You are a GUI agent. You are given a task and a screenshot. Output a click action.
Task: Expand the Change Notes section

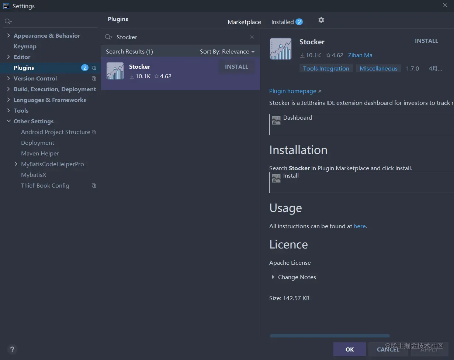tap(273, 277)
